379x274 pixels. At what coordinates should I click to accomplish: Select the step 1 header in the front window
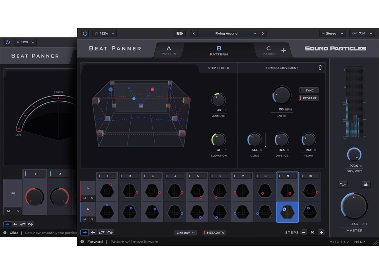pos(107,176)
